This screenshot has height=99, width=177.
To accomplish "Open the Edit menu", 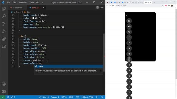I will pos(14,2).
